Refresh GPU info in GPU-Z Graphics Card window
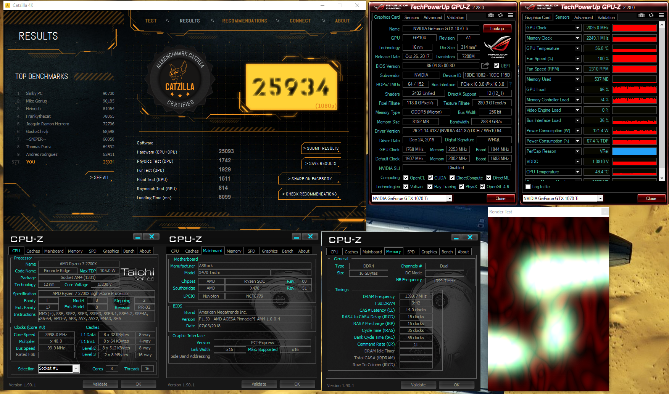669x394 pixels. (500, 15)
